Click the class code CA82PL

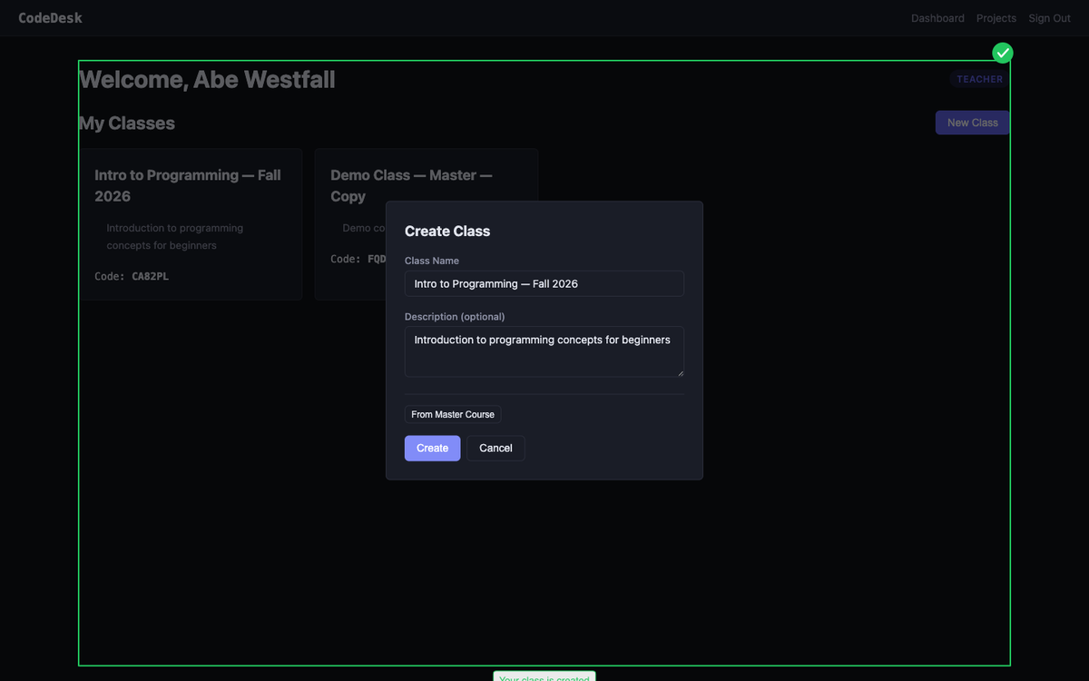150,276
